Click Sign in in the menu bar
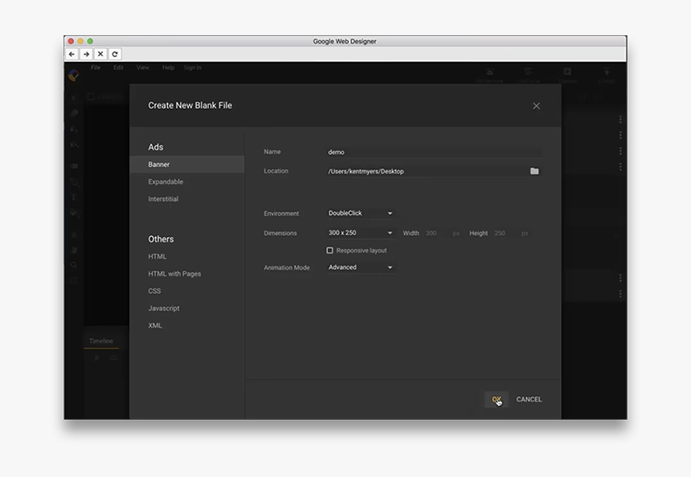Viewport: 691px width, 477px height. [193, 67]
